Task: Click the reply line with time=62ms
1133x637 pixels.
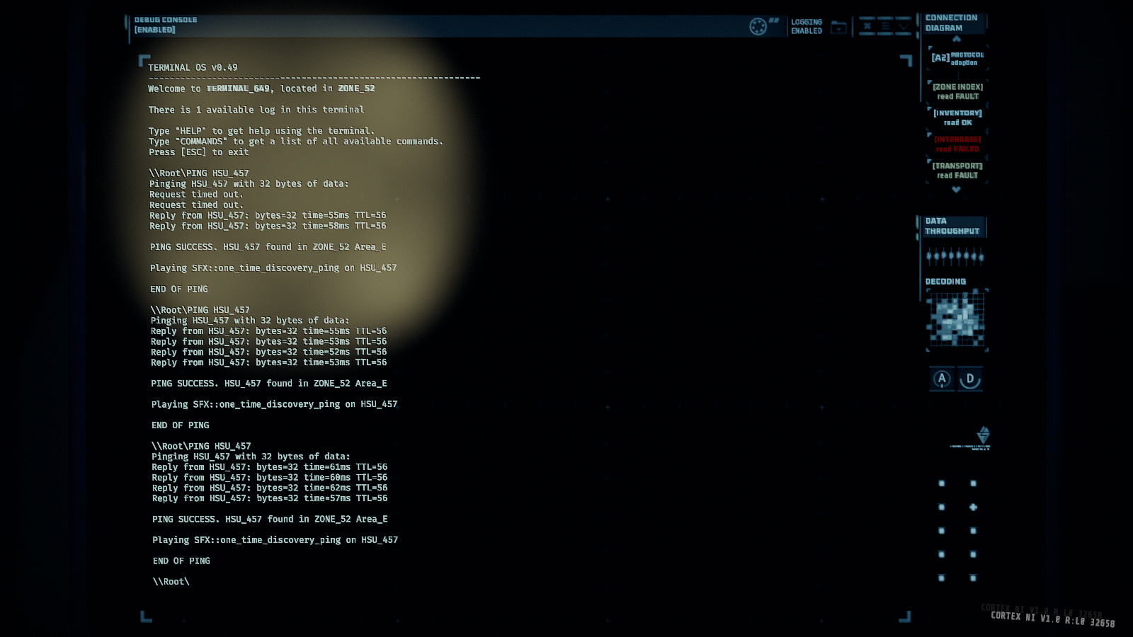Action: click(269, 488)
